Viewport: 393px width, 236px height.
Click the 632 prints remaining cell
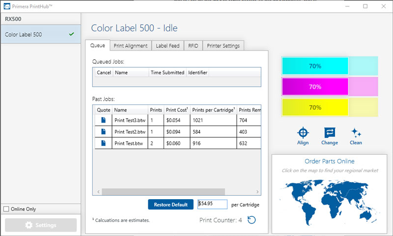coord(249,143)
